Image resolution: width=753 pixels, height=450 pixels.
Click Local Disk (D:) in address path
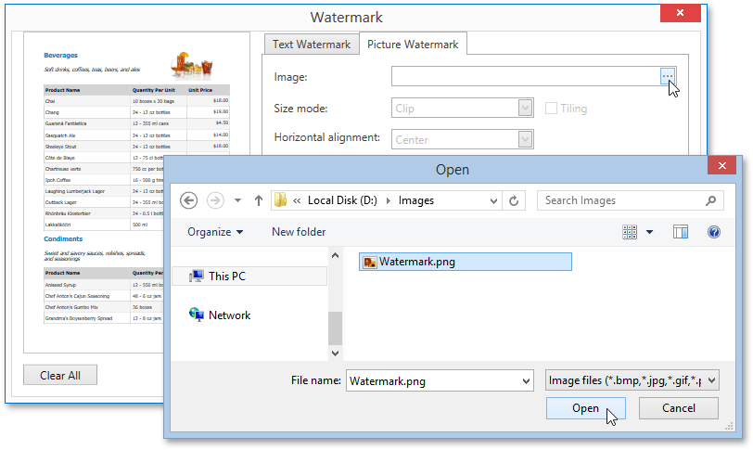(x=342, y=200)
